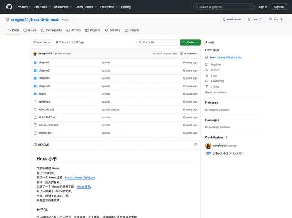Click the file icon next to thanks.md
The image size is (292, 218).
pyautogui.click(x=35, y=133)
